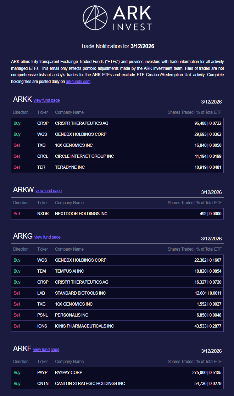
Task: Select NEXTDOOR HOLDINGS INC company name
Action: (81, 214)
